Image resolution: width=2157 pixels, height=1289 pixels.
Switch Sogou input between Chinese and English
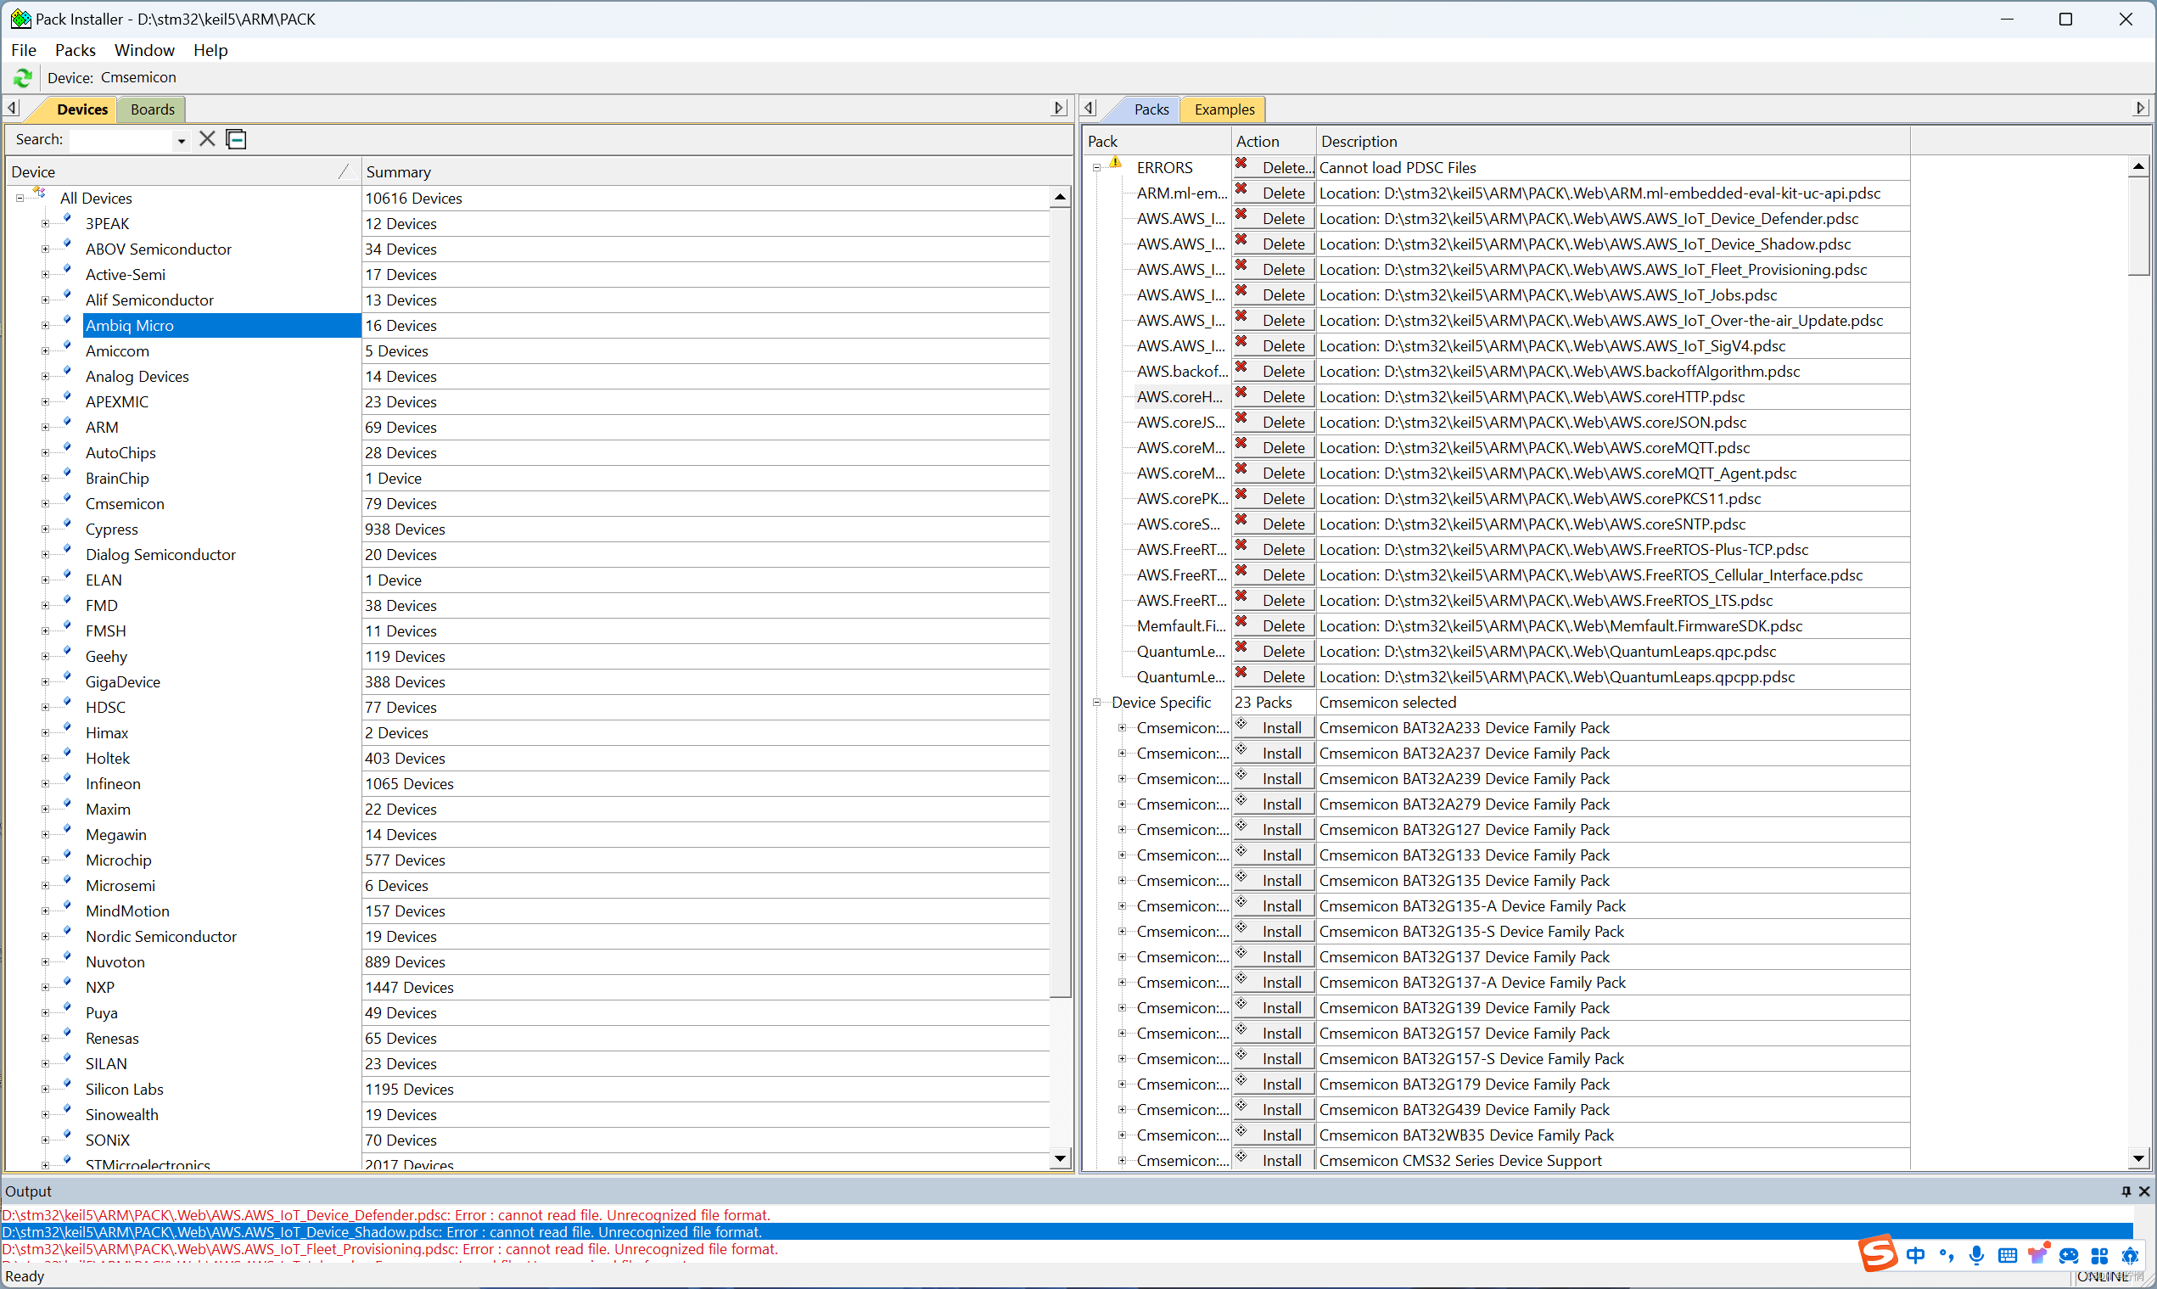coord(1917,1255)
